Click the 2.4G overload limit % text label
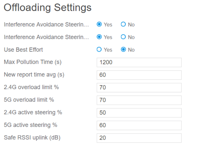The height and width of the screenshot is (145, 200). [x=31, y=87]
